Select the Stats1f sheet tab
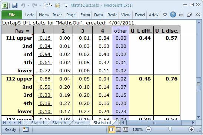203x135 pixels. [x=38, y=123]
